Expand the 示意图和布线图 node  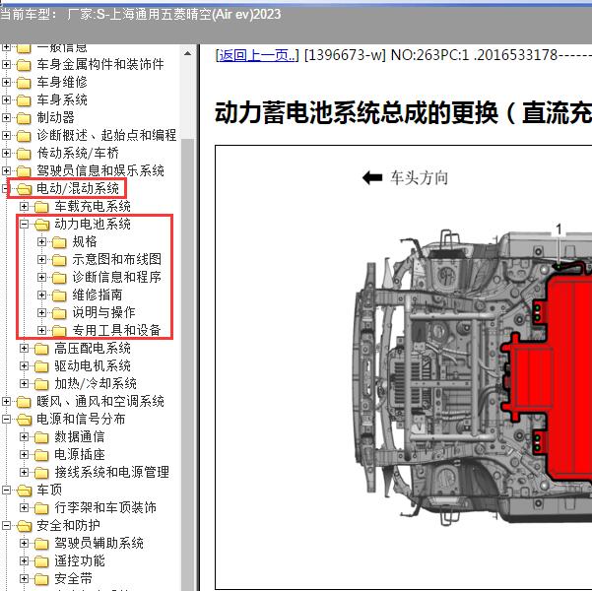[42, 260]
